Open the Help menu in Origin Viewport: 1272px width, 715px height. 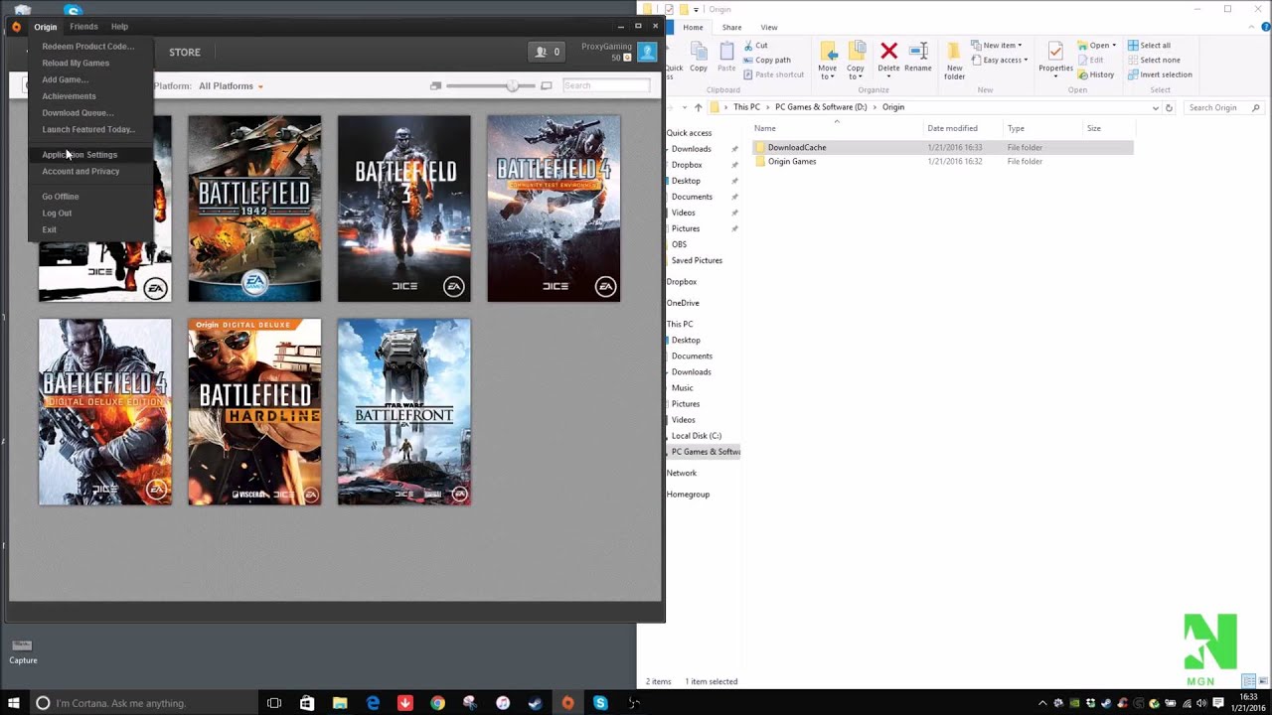(x=119, y=27)
